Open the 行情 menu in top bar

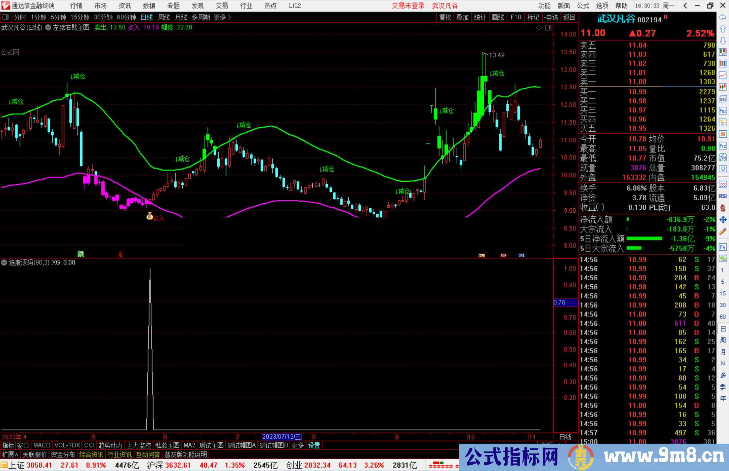tap(76, 6)
